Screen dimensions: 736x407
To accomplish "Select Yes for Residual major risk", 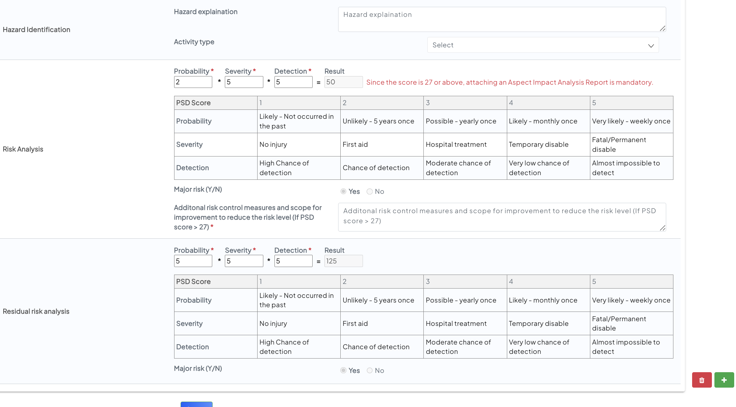I will 344,370.
